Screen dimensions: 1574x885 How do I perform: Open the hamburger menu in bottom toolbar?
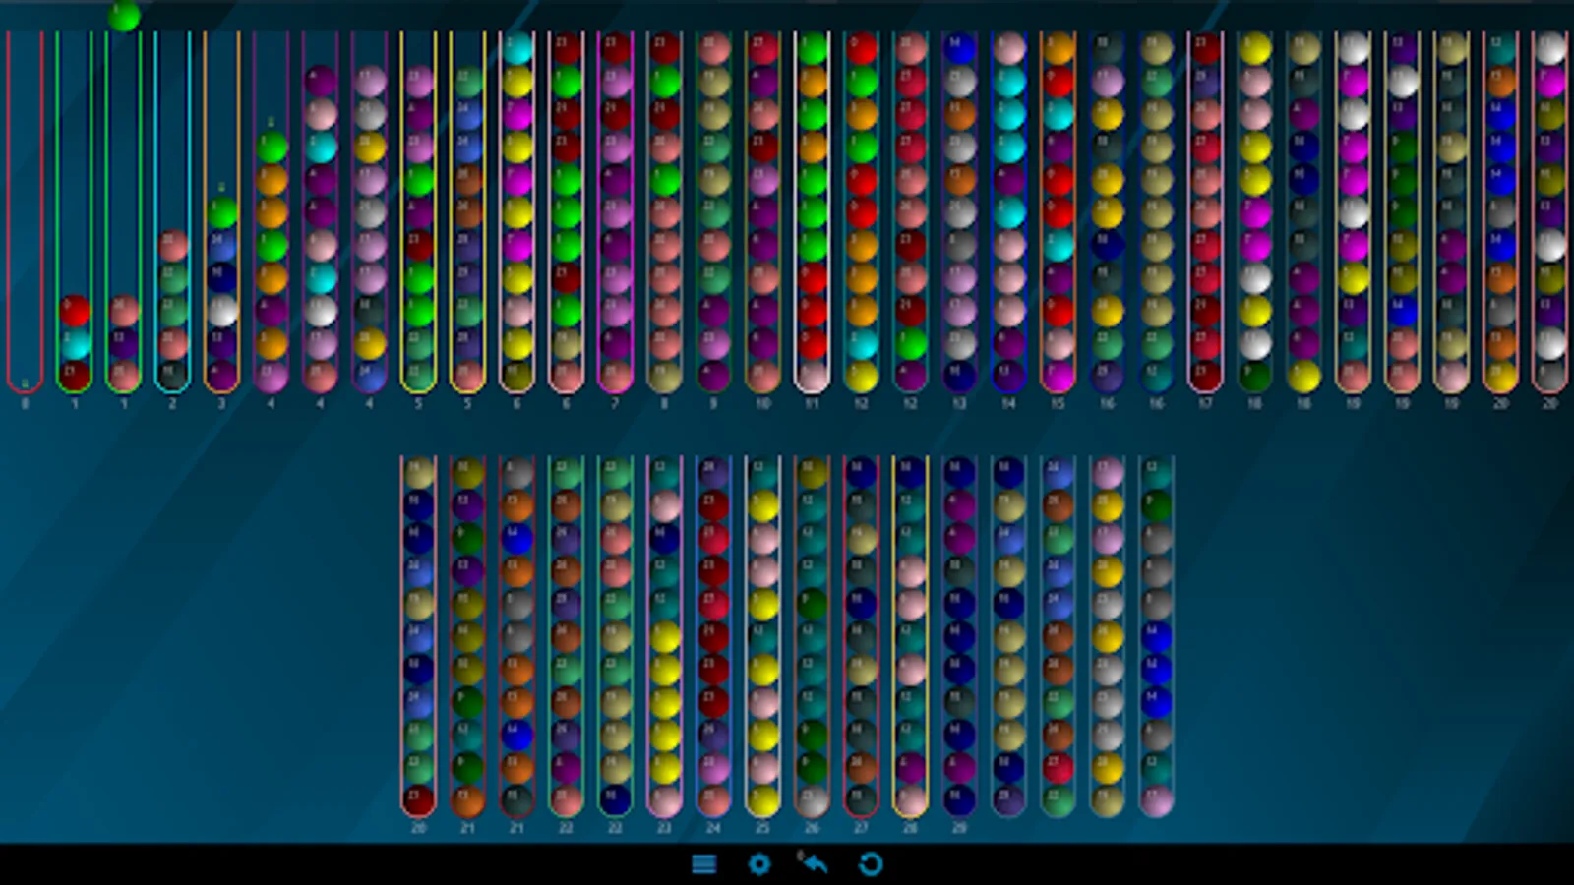point(703,864)
